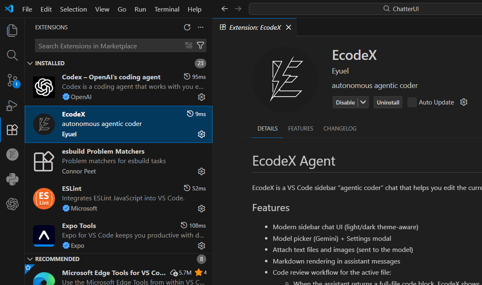The width and height of the screenshot is (482, 285).
Task: Open the Extensions panel More Actions menu
Action: pos(200,27)
